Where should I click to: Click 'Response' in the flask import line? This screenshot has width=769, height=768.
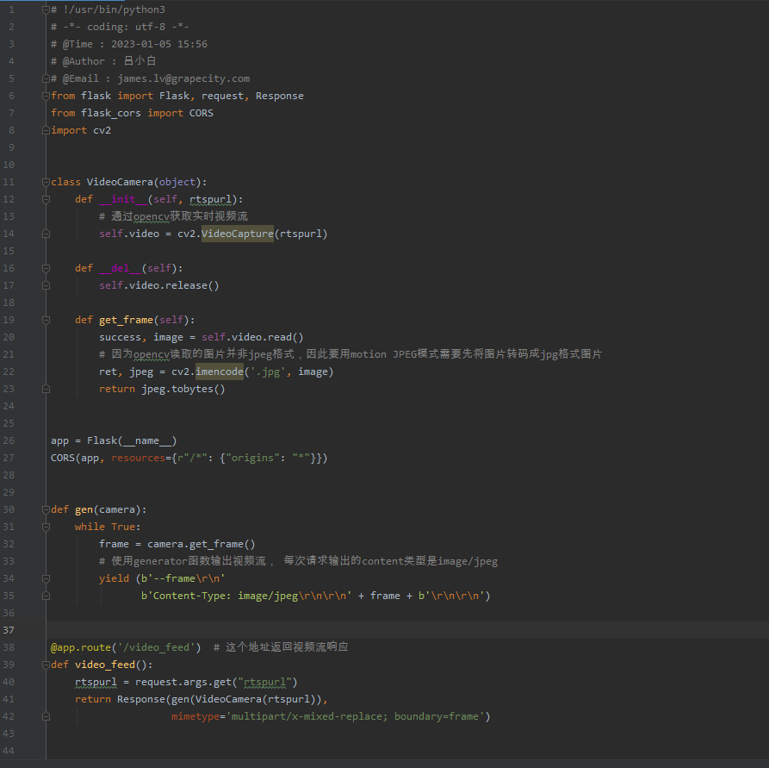pos(280,96)
